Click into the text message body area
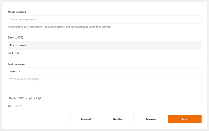Screen dimensions: 209x131 click(104, 85)
